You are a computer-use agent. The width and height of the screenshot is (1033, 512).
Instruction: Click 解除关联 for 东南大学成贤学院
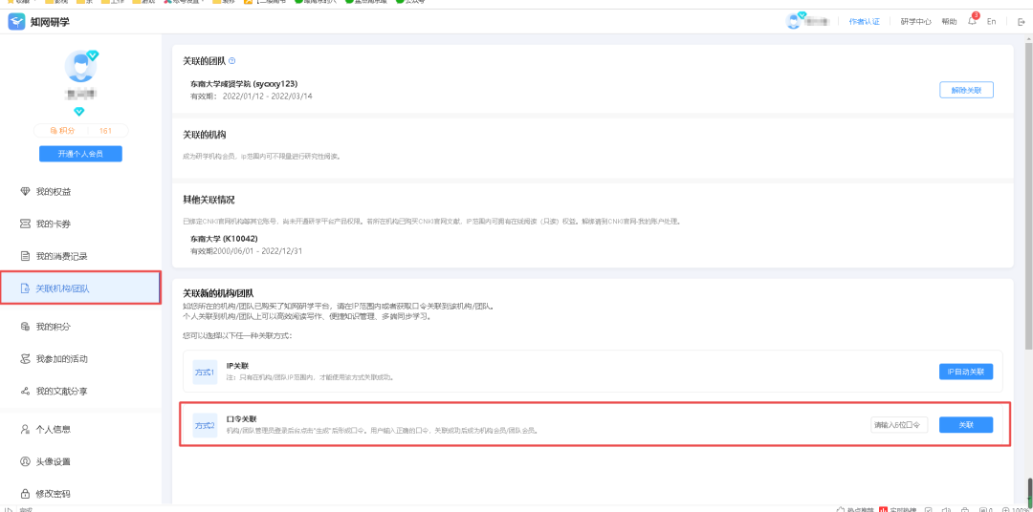[966, 90]
